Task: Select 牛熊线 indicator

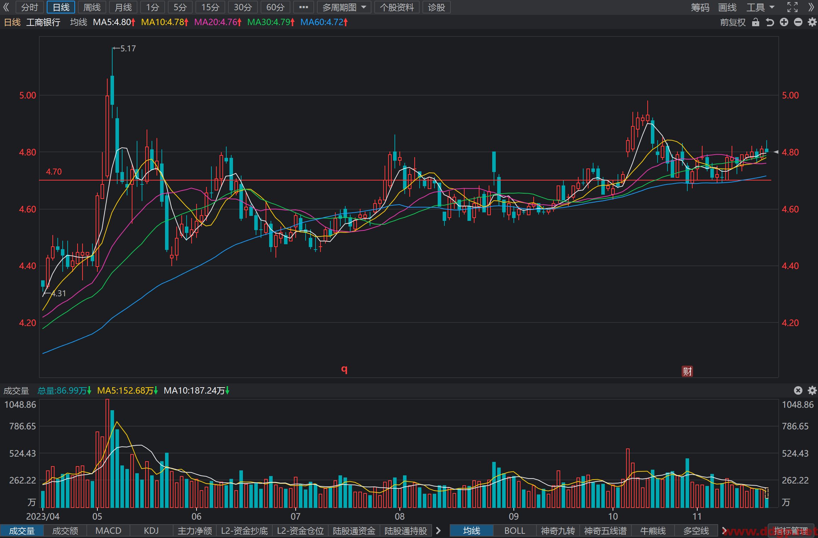Action: coord(653,531)
